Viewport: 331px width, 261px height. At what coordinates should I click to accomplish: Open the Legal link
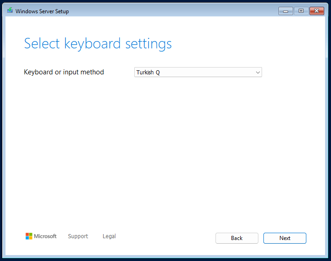coord(109,236)
